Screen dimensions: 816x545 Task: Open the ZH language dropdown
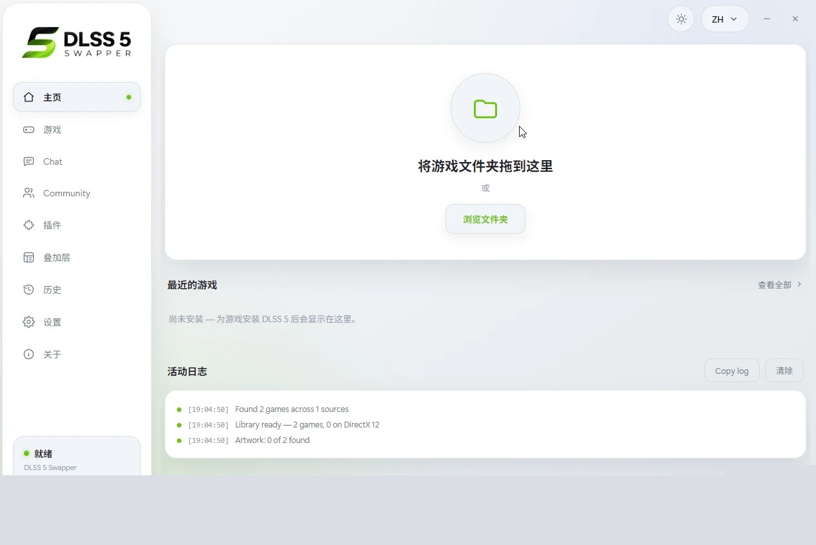pyautogui.click(x=725, y=19)
